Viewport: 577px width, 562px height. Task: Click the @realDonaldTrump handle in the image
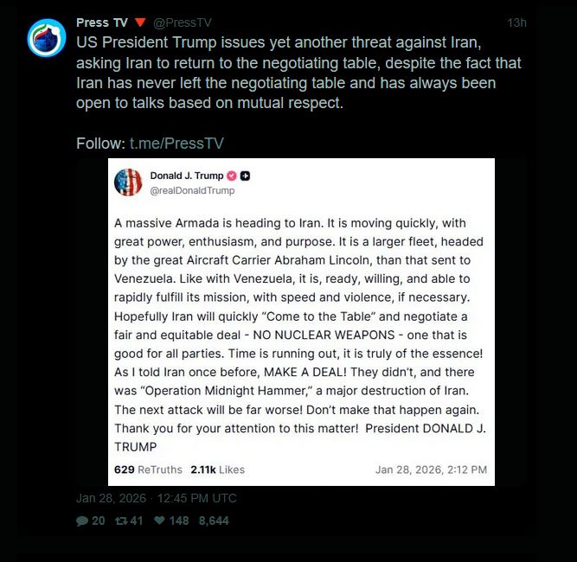(192, 190)
